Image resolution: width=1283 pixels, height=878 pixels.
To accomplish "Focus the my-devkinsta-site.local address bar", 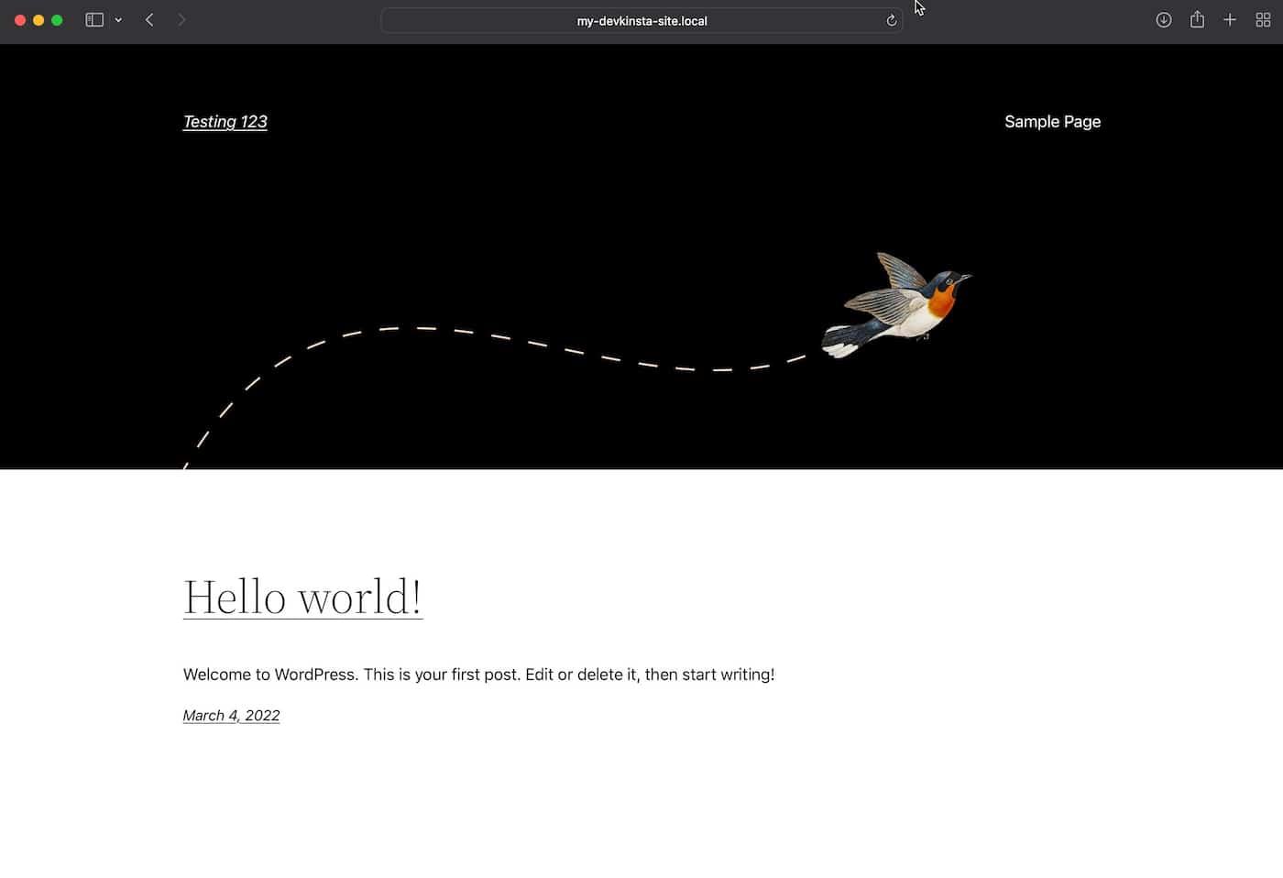I will point(641,21).
